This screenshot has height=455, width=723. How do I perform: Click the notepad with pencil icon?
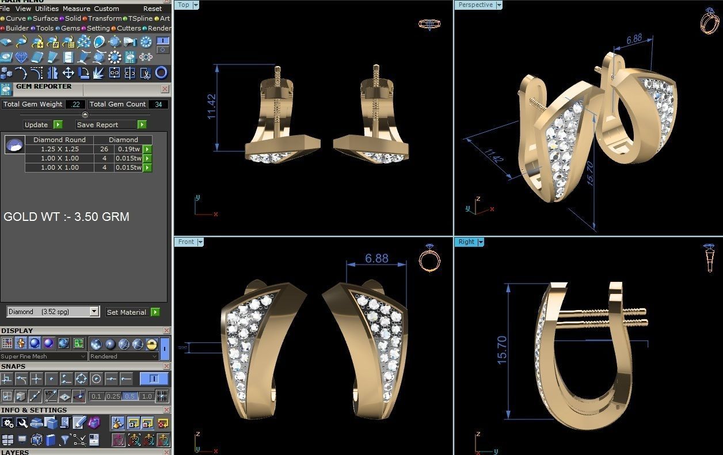[x=79, y=423]
